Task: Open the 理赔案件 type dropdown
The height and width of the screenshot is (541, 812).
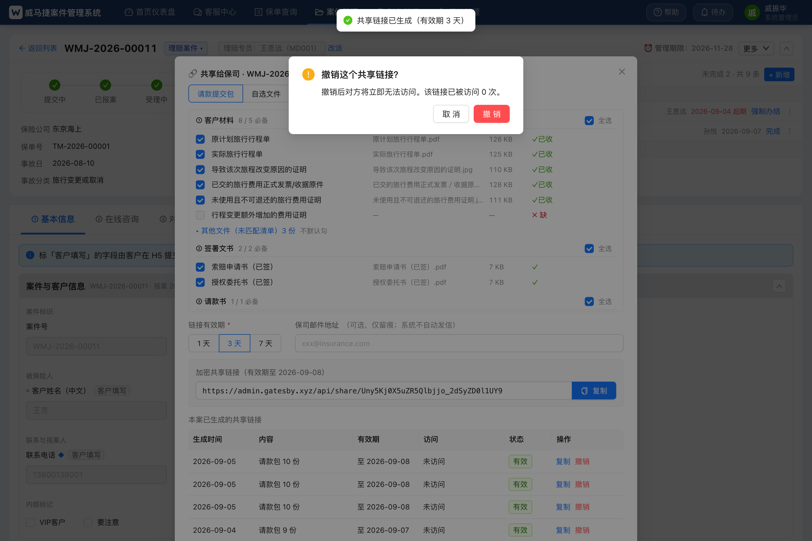Action: (x=185, y=48)
